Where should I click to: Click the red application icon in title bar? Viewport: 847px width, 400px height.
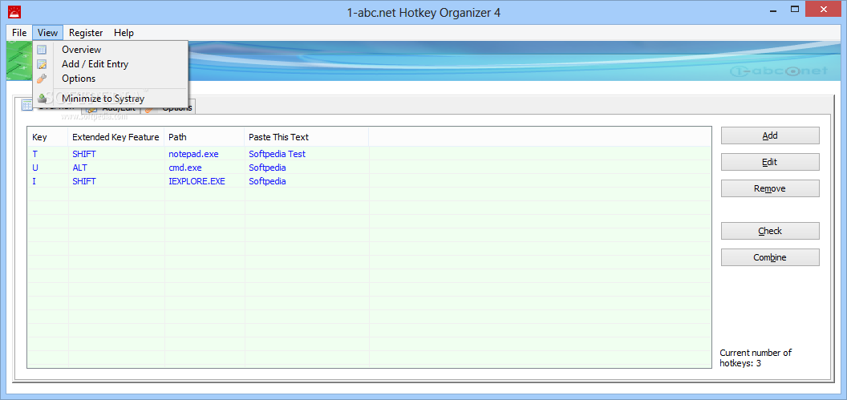point(14,10)
